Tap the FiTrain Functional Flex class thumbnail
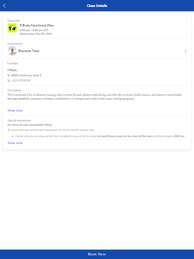 [x=12, y=28]
